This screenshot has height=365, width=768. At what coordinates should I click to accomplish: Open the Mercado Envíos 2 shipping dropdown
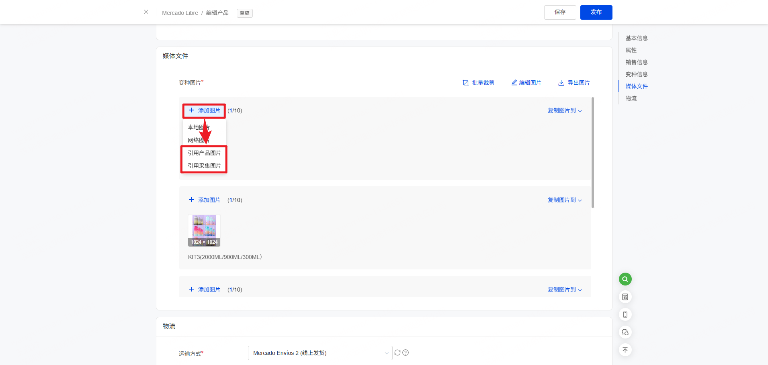(x=320, y=353)
